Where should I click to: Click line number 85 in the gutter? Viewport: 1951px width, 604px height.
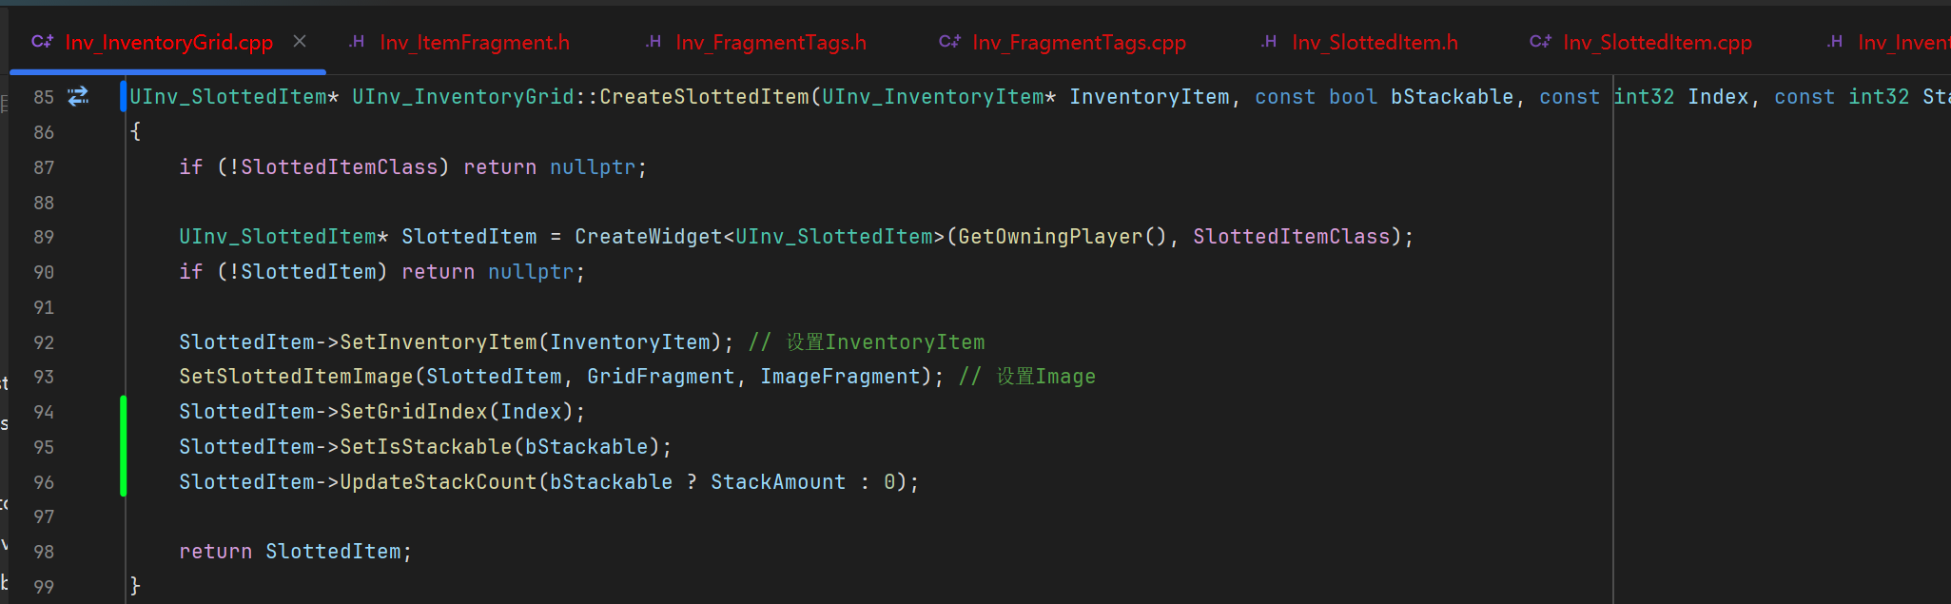click(44, 97)
